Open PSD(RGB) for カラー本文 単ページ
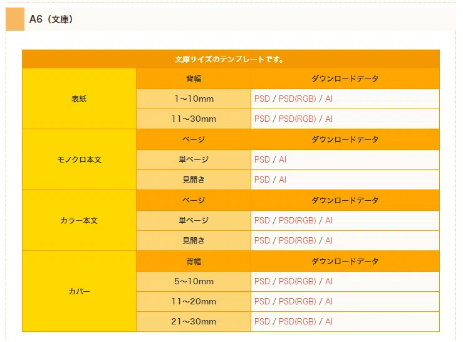463x342 pixels. pos(298,221)
